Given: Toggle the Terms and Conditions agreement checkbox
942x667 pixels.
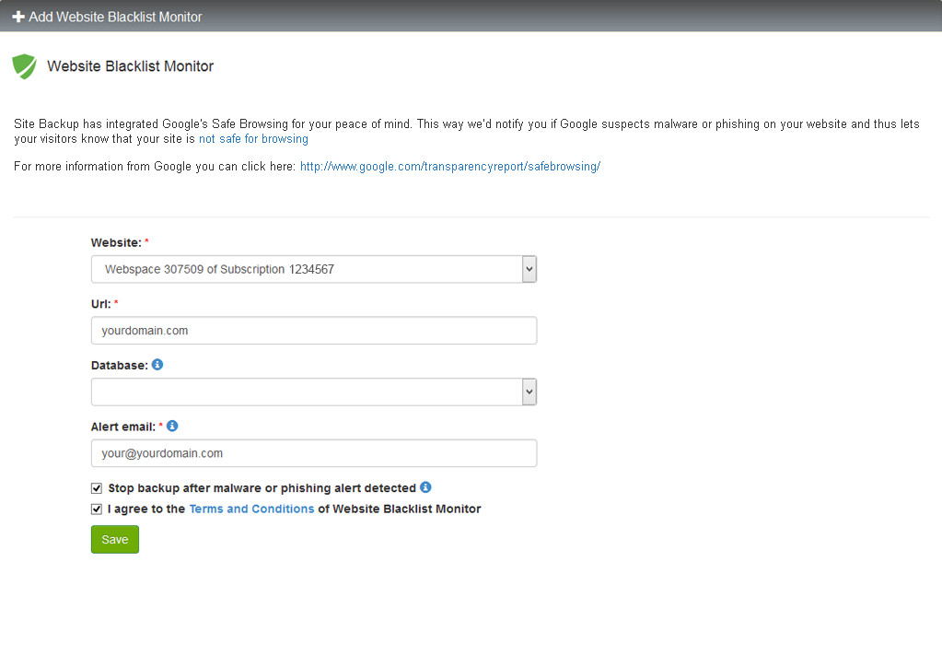Looking at the screenshot, I should point(97,509).
